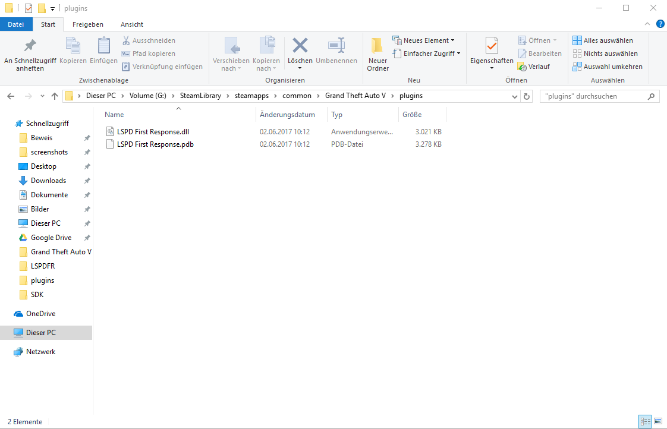The width and height of the screenshot is (667, 429).
Task: Expand the address bar history dropdown
Action: point(514,96)
